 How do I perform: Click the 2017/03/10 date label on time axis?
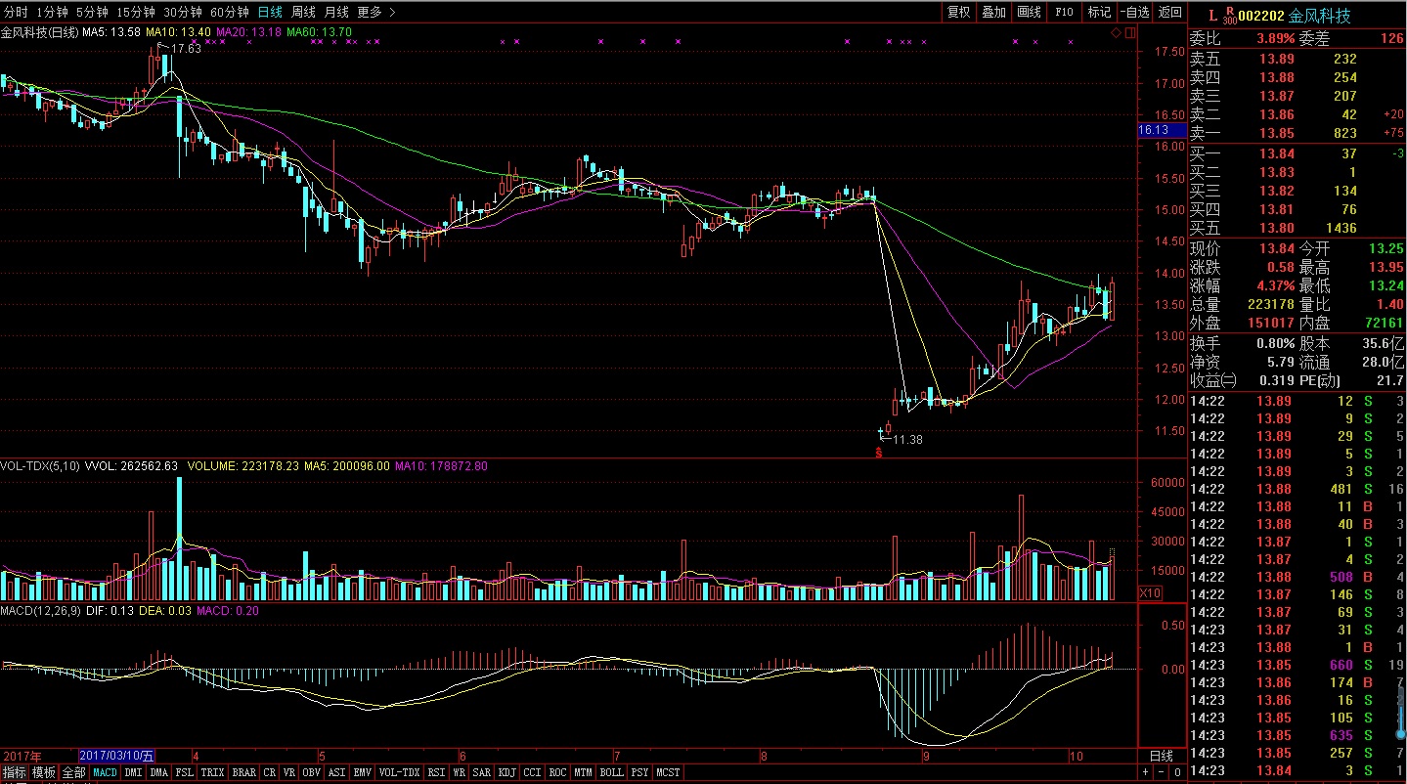pos(115,756)
